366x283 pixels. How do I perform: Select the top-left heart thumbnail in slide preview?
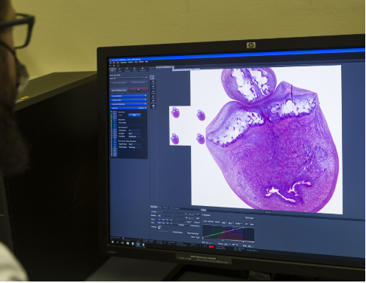(x=175, y=112)
